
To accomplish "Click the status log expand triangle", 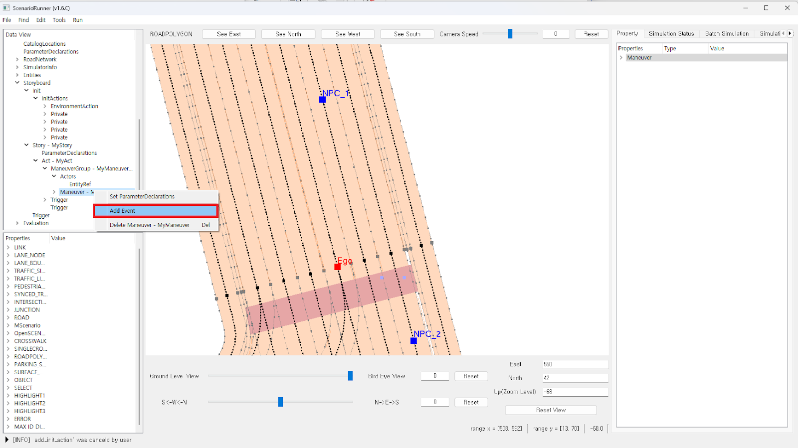I will pos(6,440).
